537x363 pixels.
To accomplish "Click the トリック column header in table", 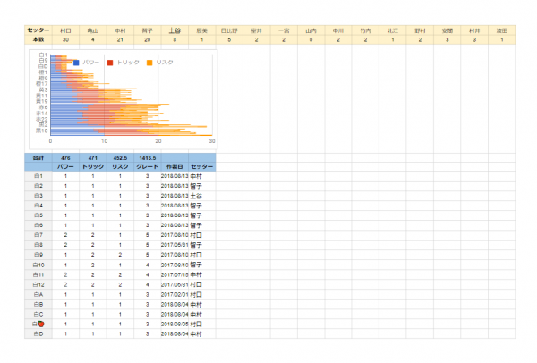I will click(92, 166).
